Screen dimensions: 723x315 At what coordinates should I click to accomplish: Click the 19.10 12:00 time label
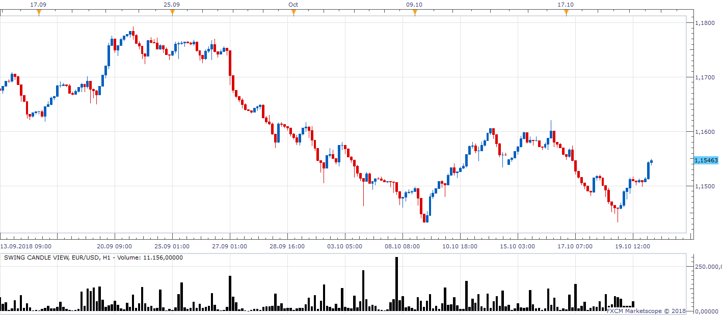[x=633, y=246]
